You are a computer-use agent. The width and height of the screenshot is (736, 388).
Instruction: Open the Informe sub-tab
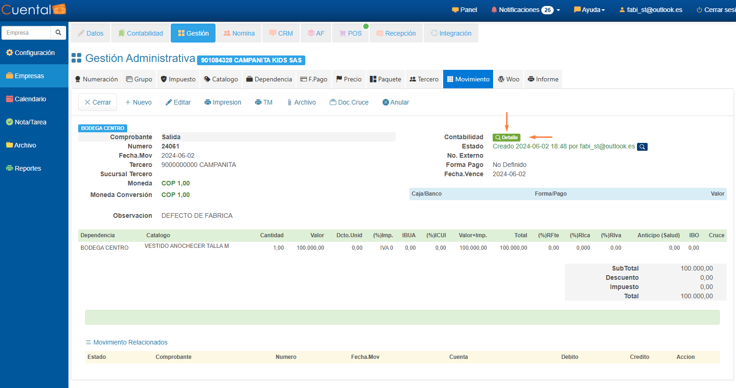543,79
